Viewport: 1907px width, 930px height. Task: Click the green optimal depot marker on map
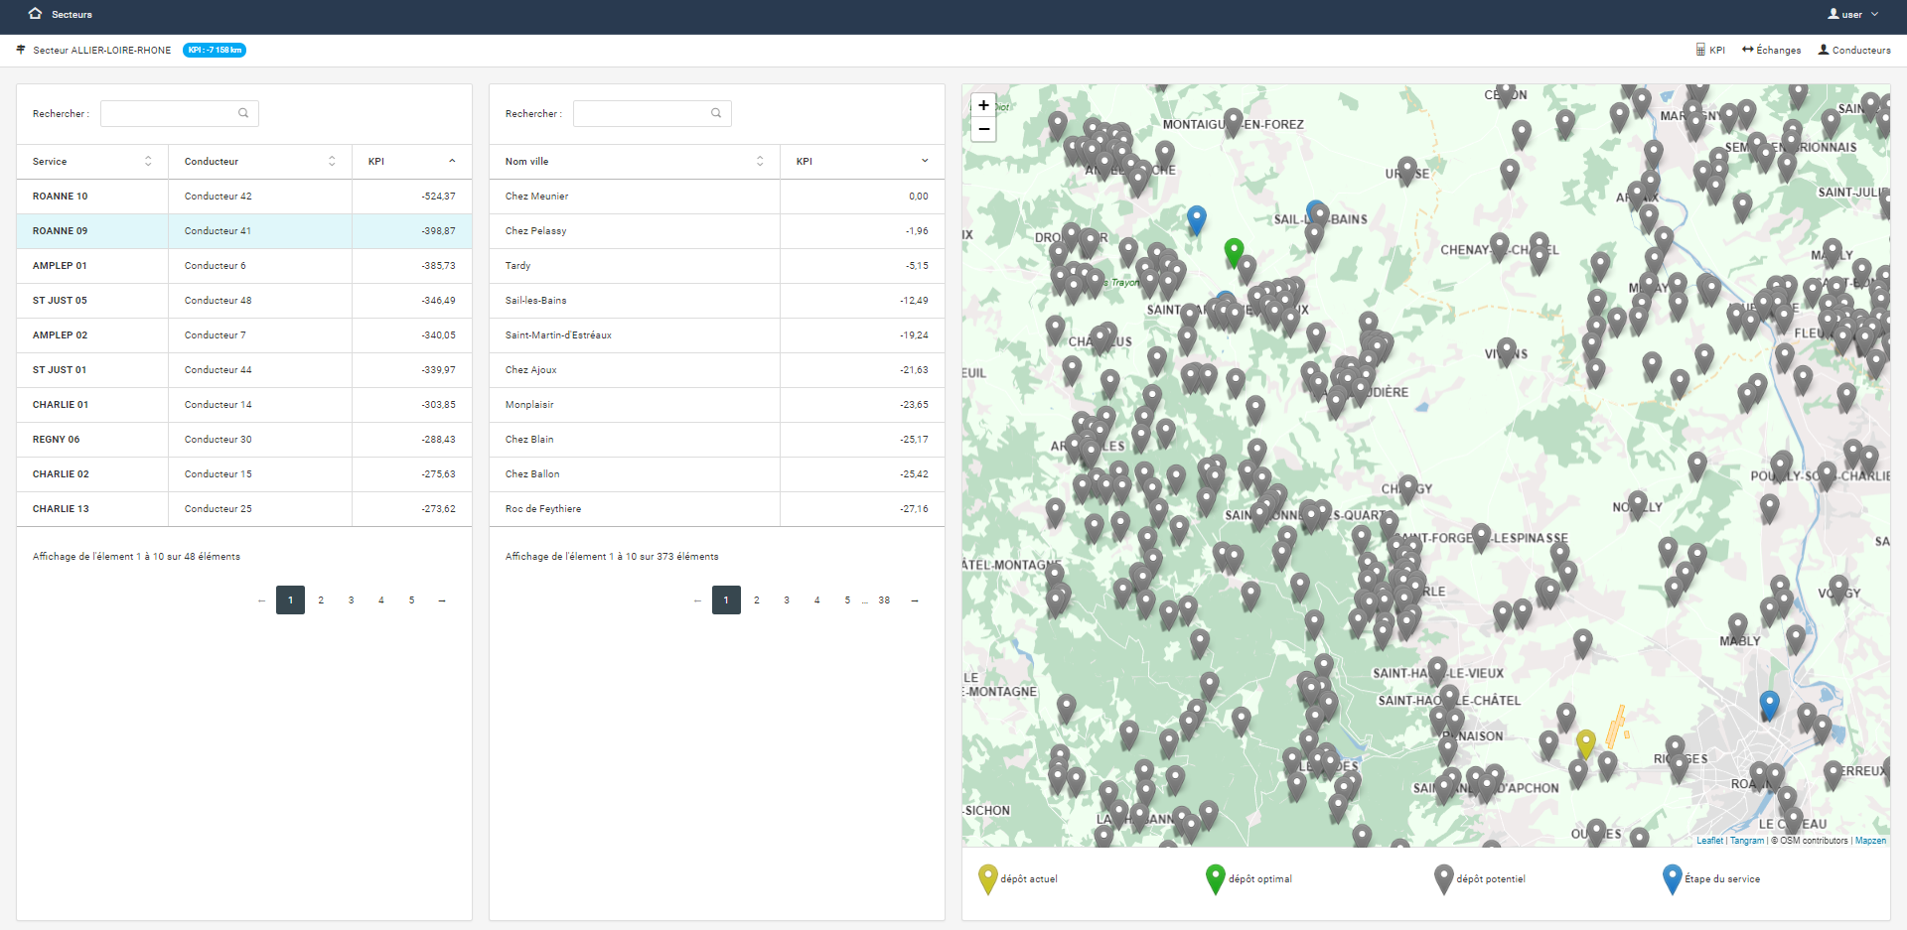(x=1234, y=251)
